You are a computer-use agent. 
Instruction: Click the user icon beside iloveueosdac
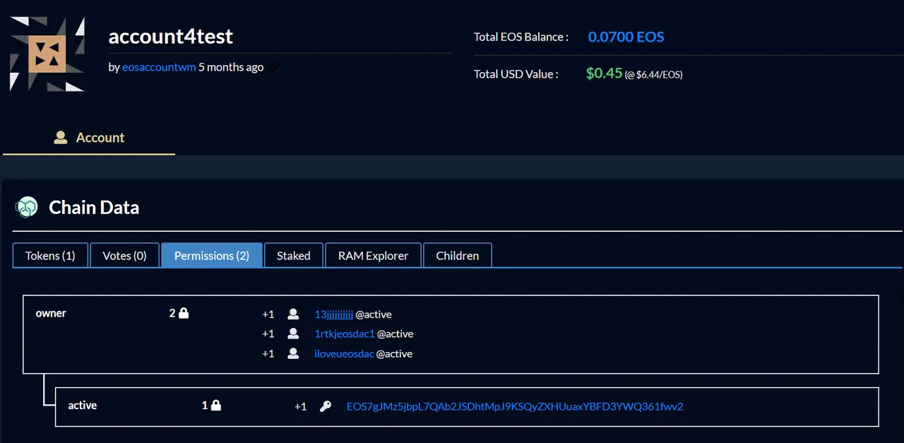tap(293, 354)
